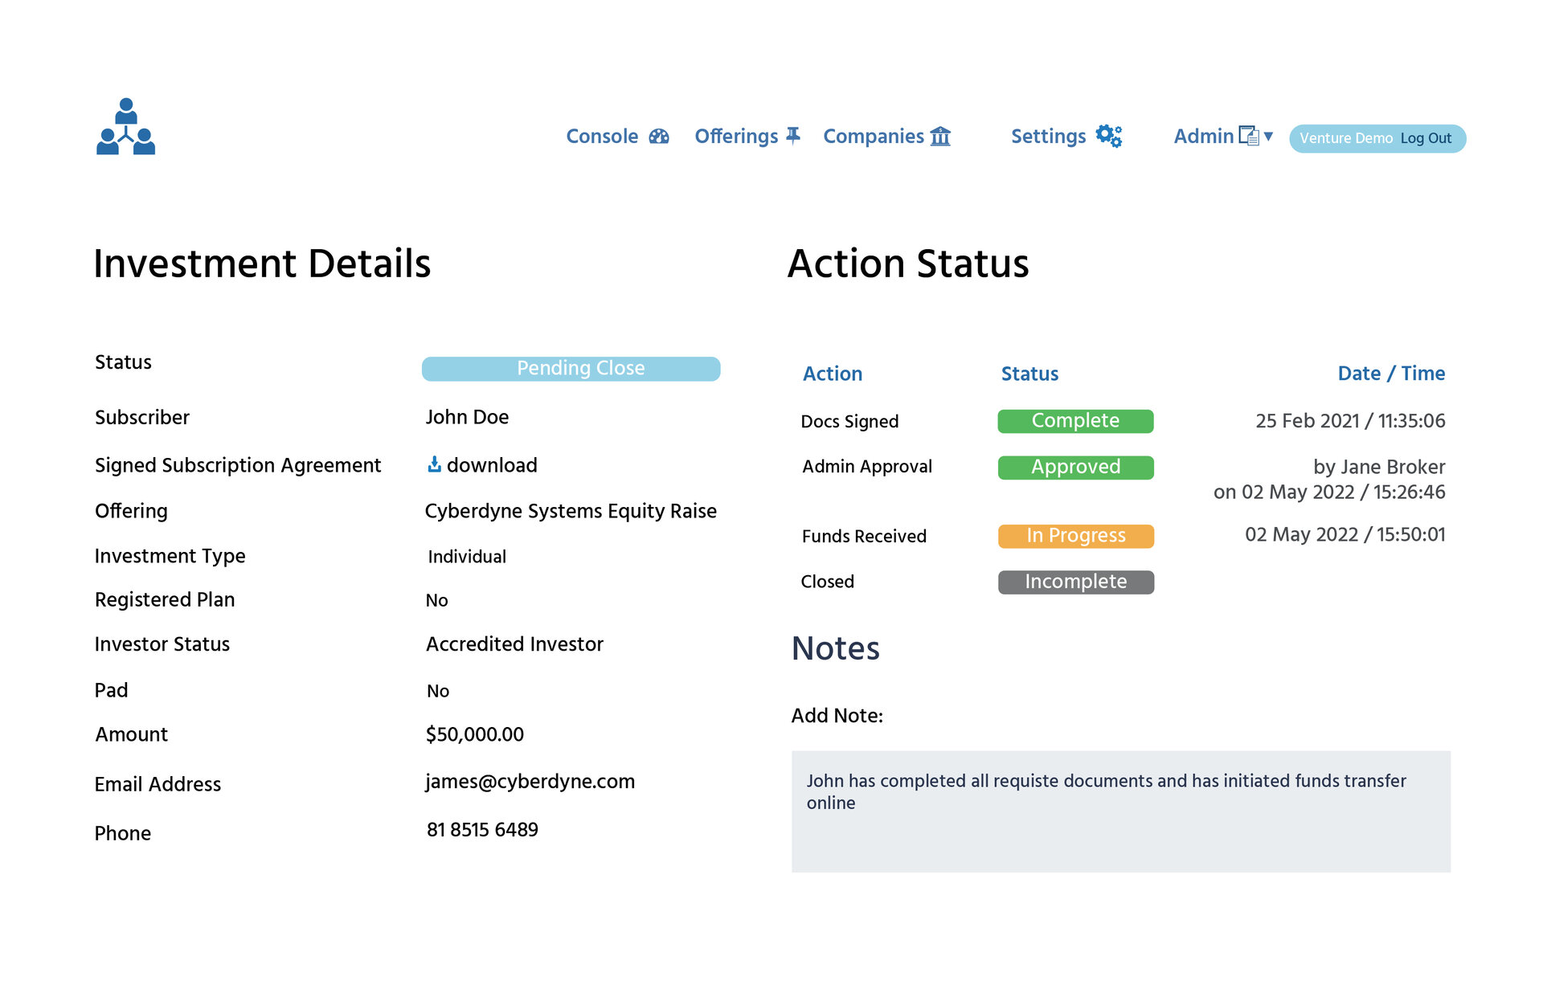The width and height of the screenshot is (1543, 997).
Task: Click the Console tab navigation link
Action: point(616,137)
